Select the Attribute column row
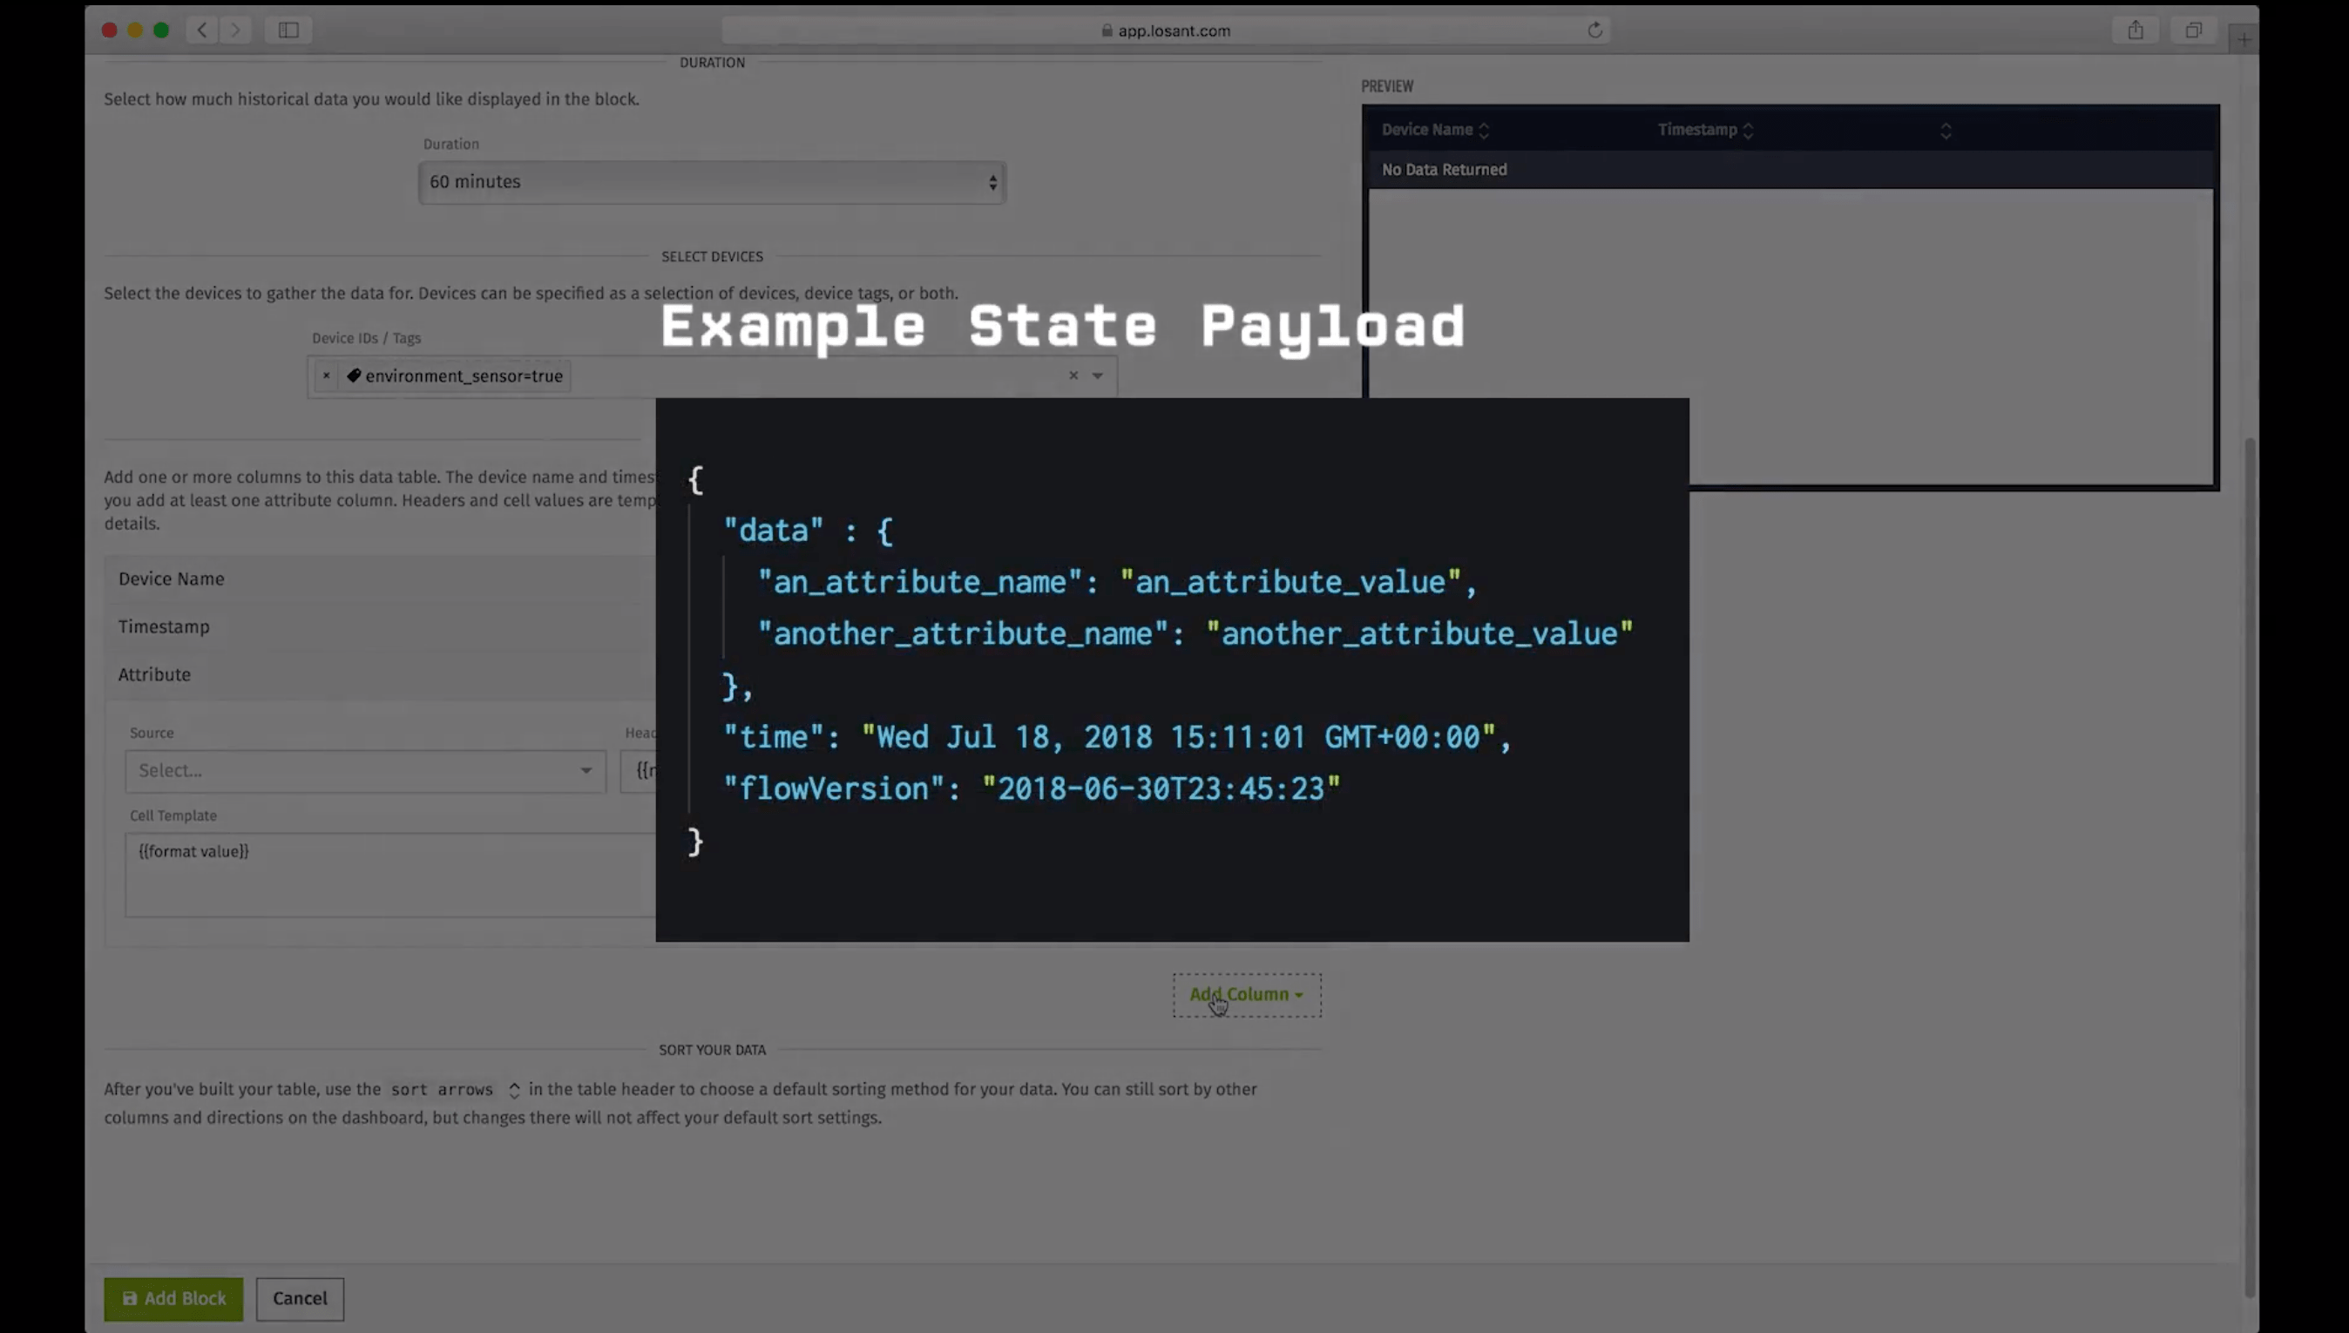The width and height of the screenshot is (2349, 1333). (380, 674)
